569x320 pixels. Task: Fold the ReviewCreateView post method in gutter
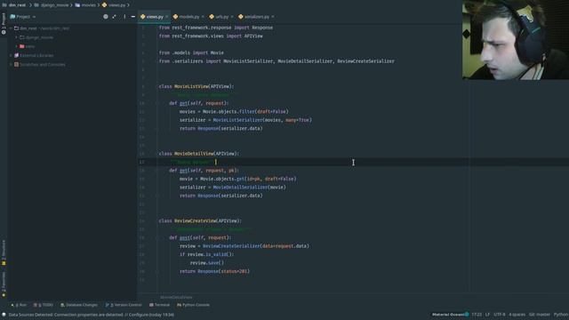point(156,237)
